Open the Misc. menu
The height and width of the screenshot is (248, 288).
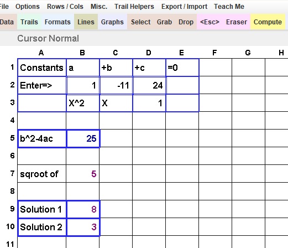[x=99, y=7]
